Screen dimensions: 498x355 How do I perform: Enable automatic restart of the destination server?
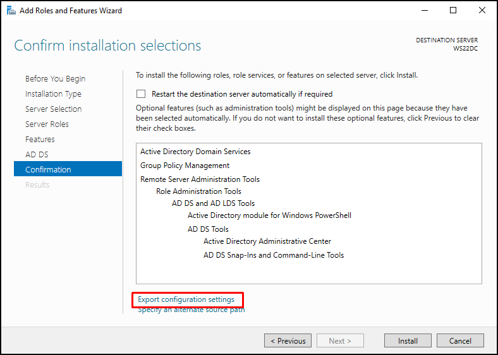(x=141, y=94)
